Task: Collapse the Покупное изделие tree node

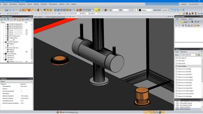Action: click(x=4, y=42)
